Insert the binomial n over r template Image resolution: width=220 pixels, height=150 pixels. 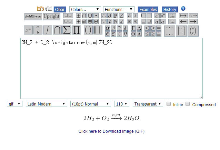pyautogui.click(x=193, y=31)
